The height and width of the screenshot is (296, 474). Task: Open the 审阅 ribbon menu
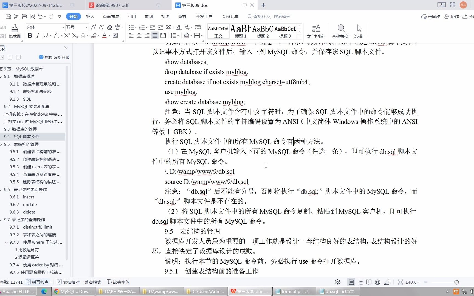coord(149,16)
